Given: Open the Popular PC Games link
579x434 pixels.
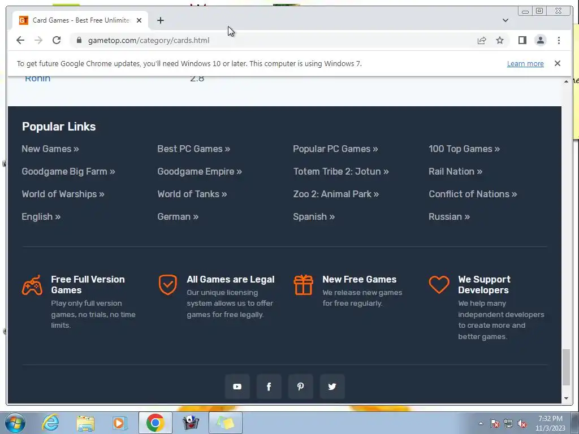Looking at the screenshot, I should coord(335,149).
